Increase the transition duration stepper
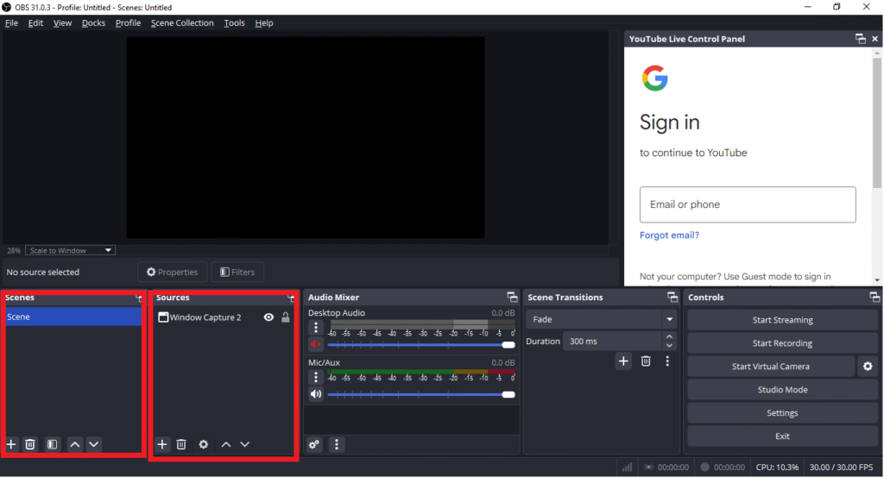The image size is (884, 496). [669, 336]
